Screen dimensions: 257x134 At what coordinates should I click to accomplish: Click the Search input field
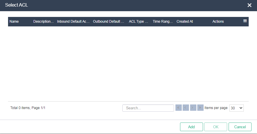(x=148, y=108)
